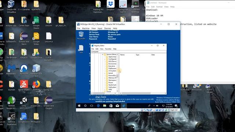Click the VM taskbar clock
The image size is (235, 132).
pyautogui.click(x=169, y=106)
